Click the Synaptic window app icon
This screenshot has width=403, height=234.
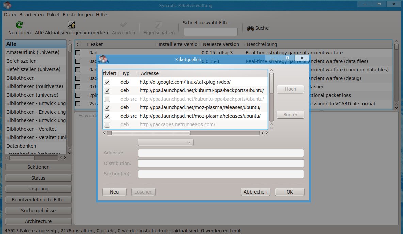[7, 5]
